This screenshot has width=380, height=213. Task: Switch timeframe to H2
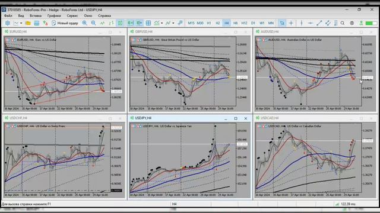218,23
